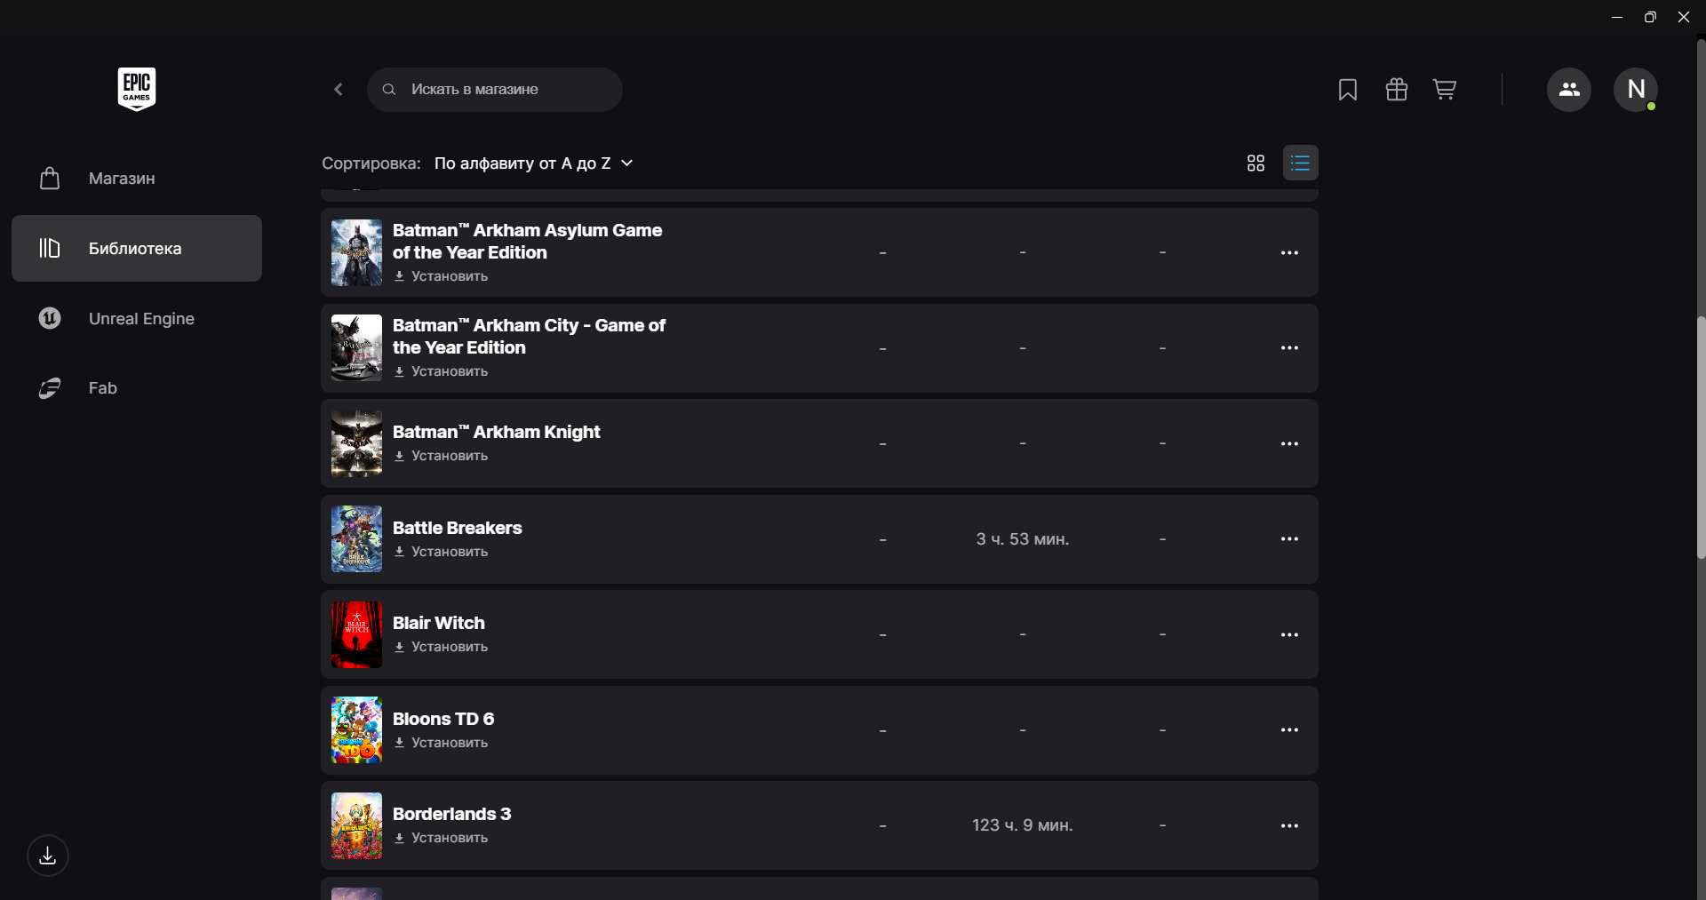This screenshot has width=1706, height=900.
Task: Go to the Магазин store section
Action: click(122, 179)
